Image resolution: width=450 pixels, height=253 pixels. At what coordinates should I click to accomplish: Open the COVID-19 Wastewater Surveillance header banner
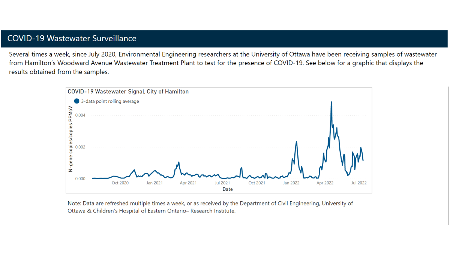pos(71,38)
